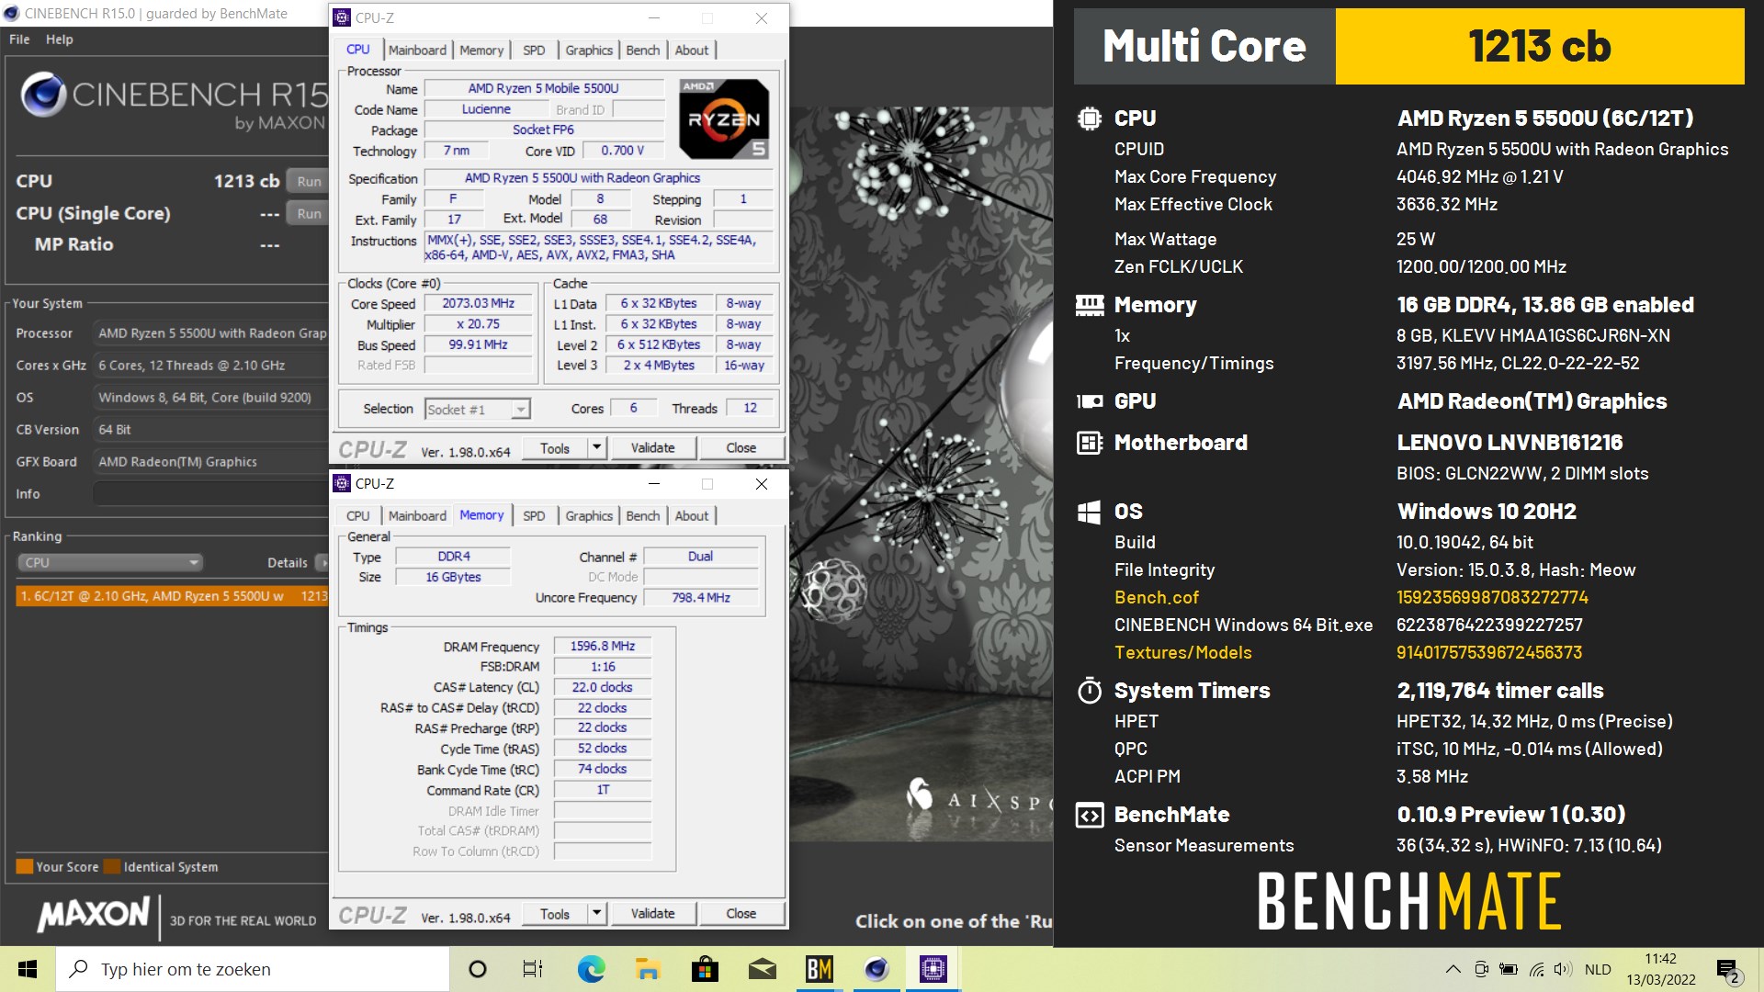Click Close button in lower CPU-Z
Screen dimensions: 1764x992
click(741, 914)
